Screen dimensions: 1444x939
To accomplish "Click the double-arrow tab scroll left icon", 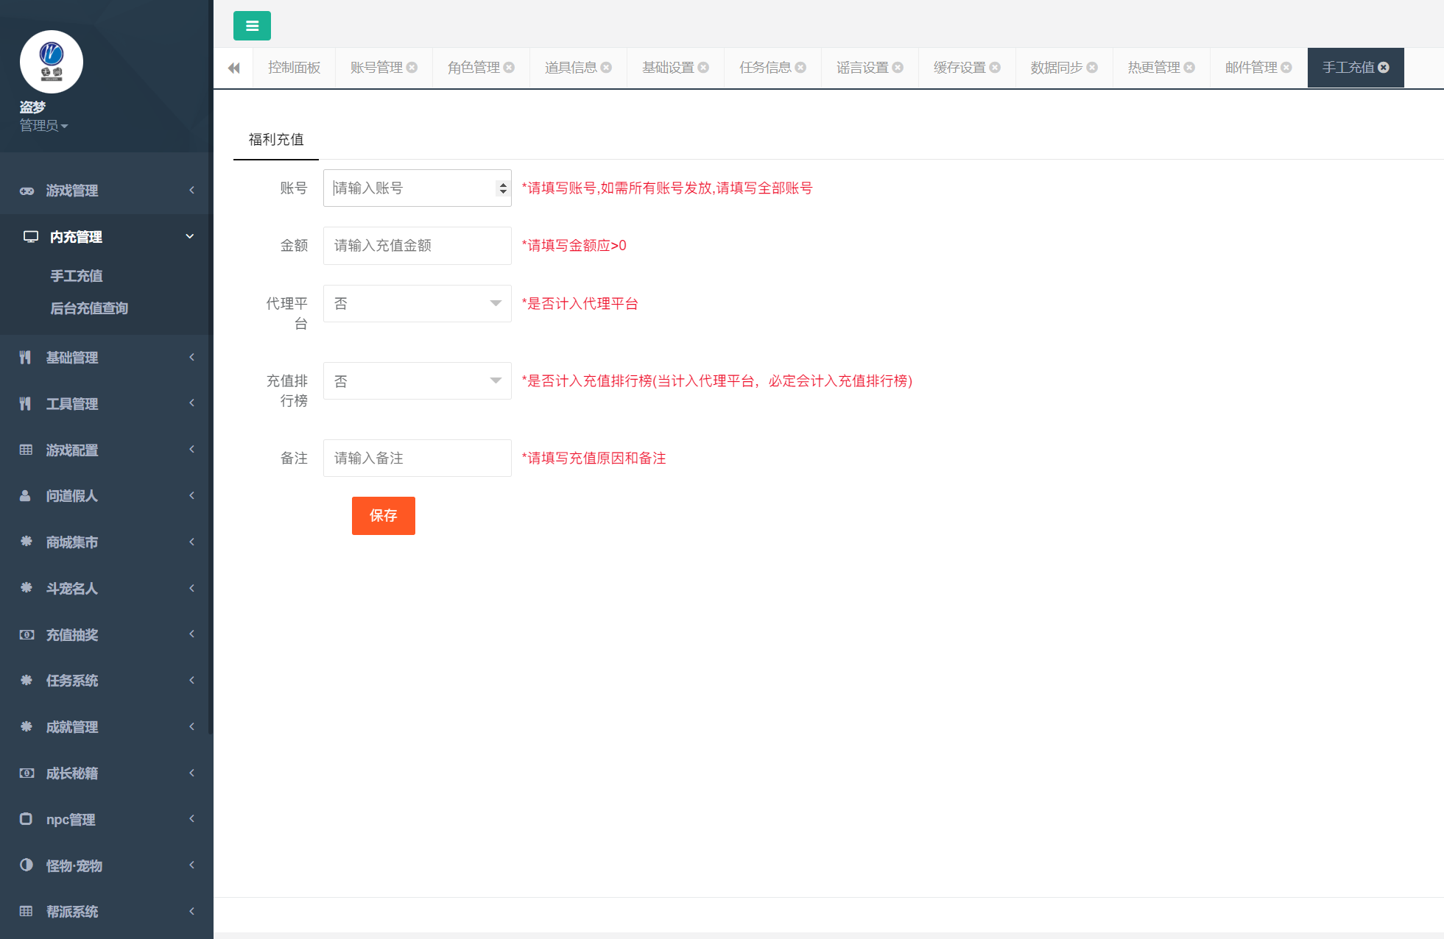I will pos(234,68).
